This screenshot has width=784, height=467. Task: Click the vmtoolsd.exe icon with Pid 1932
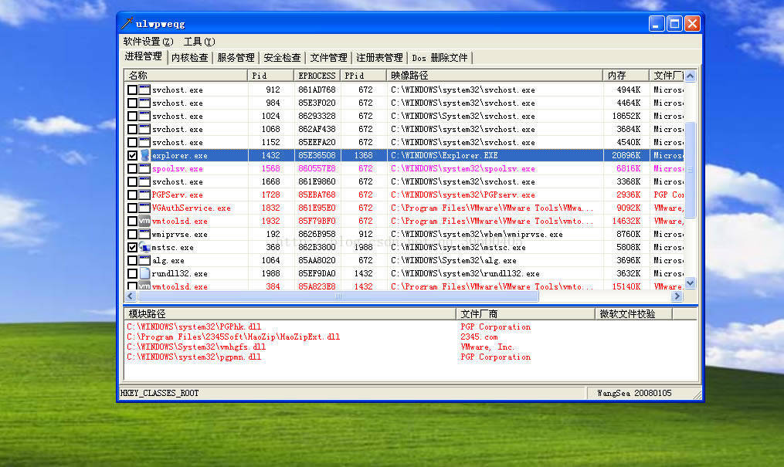[x=144, y=221]
